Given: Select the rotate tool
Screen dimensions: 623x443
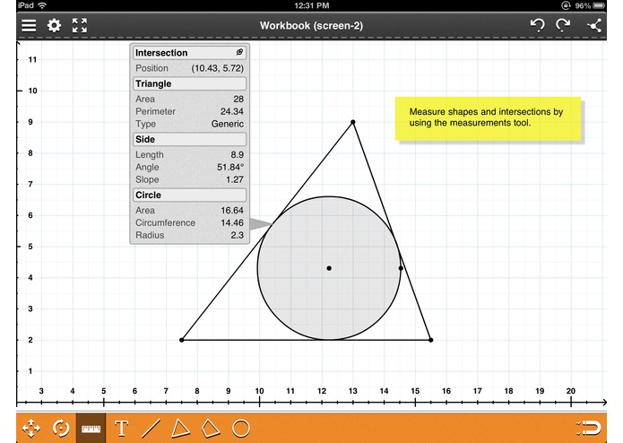Looking at the screenshot, I should click(x=61, y=429).
